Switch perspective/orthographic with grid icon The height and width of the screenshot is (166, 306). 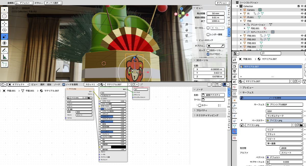click(x=187, y=41)
